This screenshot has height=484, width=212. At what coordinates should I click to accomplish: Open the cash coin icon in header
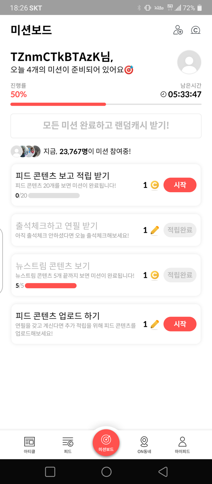point(195,30)
